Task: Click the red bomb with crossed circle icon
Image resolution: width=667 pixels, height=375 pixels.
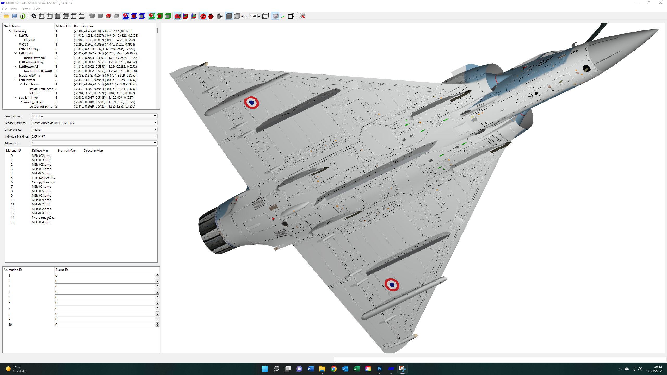Action: coord(203,16)
